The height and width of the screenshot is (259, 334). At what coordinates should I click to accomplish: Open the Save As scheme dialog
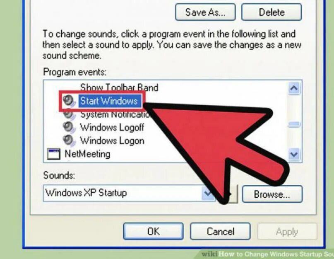tap(205, 12)
